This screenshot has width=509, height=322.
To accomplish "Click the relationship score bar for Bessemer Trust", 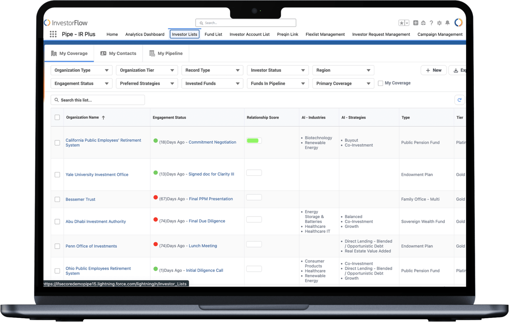I will (254, 197).
